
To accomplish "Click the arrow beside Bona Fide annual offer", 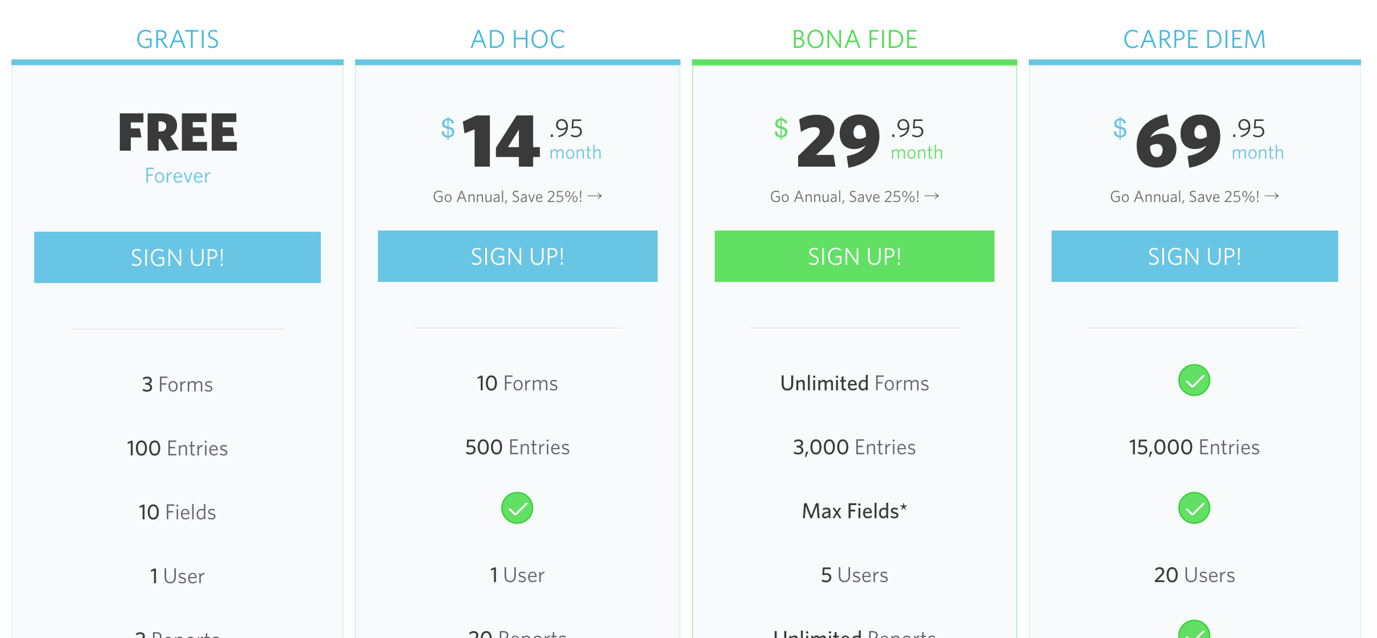I will (932, 196).
